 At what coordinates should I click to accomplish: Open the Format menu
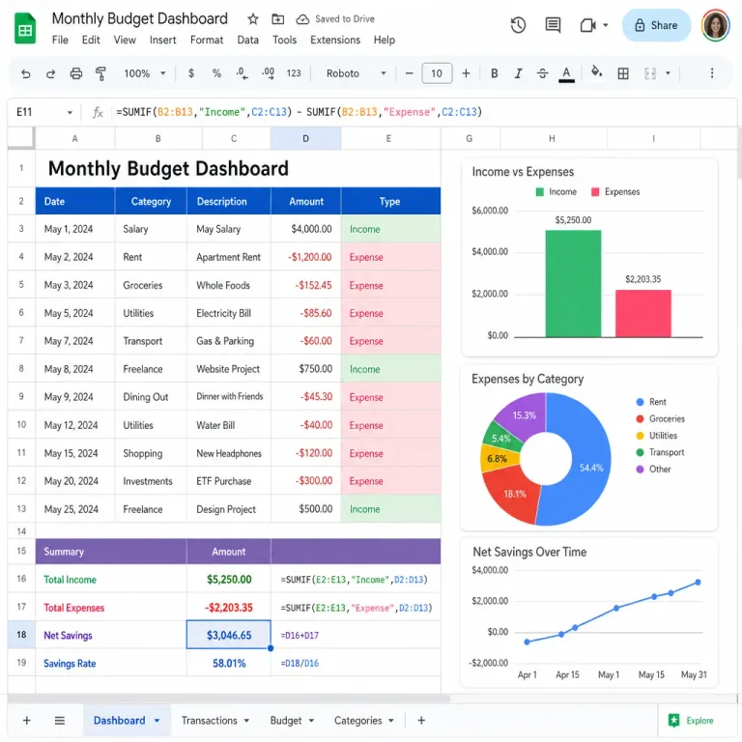tap(207, 40)
